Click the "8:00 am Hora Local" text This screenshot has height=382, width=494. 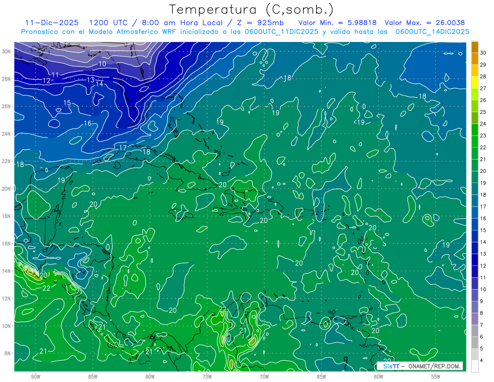[182, 23]
